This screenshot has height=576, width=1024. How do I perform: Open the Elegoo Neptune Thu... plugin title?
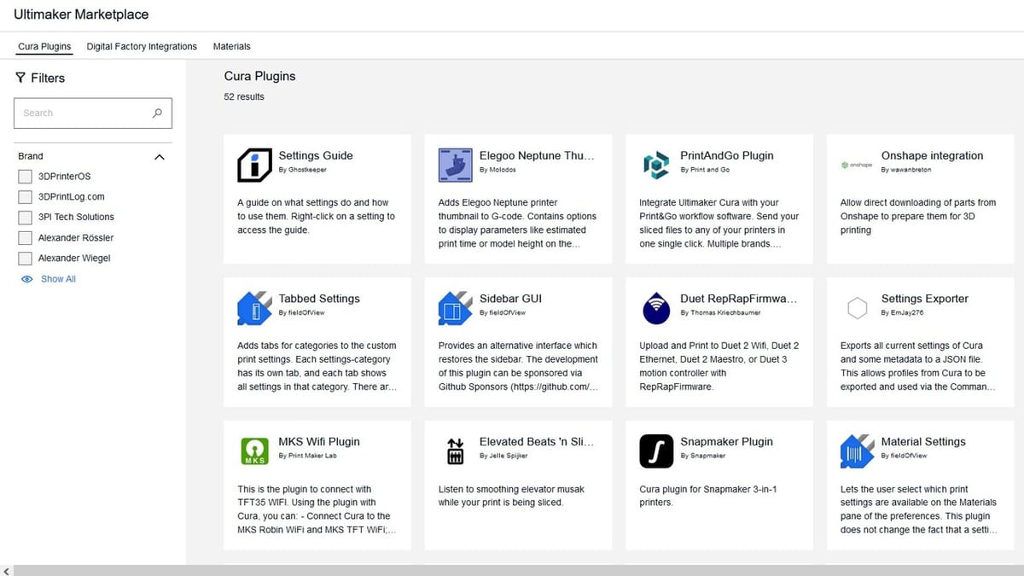(537, 155)
